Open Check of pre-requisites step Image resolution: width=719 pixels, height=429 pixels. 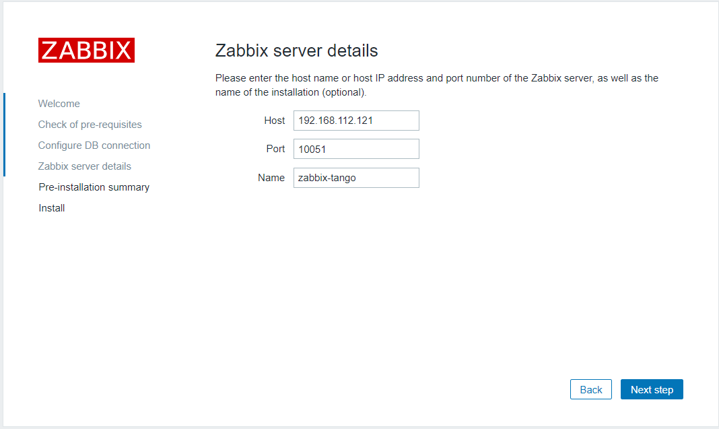pos(90,125)
